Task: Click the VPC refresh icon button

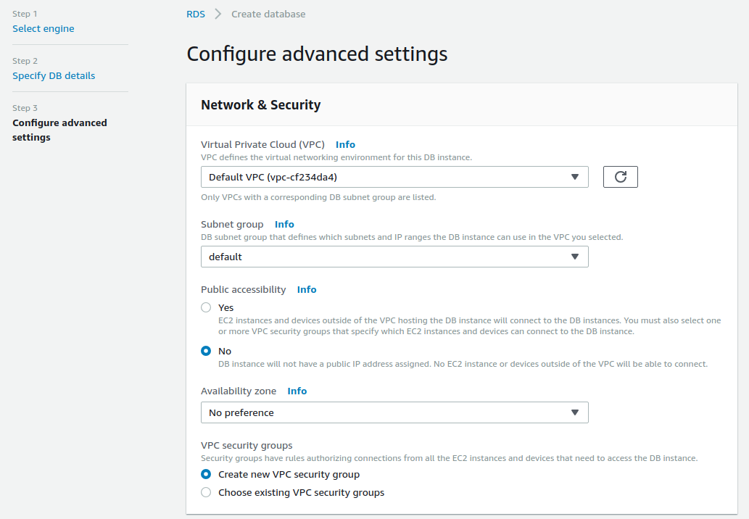Action: coord(620,177)
